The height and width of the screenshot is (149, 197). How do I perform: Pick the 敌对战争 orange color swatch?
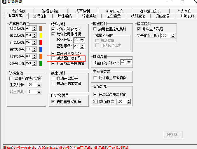tap(41, 57)
